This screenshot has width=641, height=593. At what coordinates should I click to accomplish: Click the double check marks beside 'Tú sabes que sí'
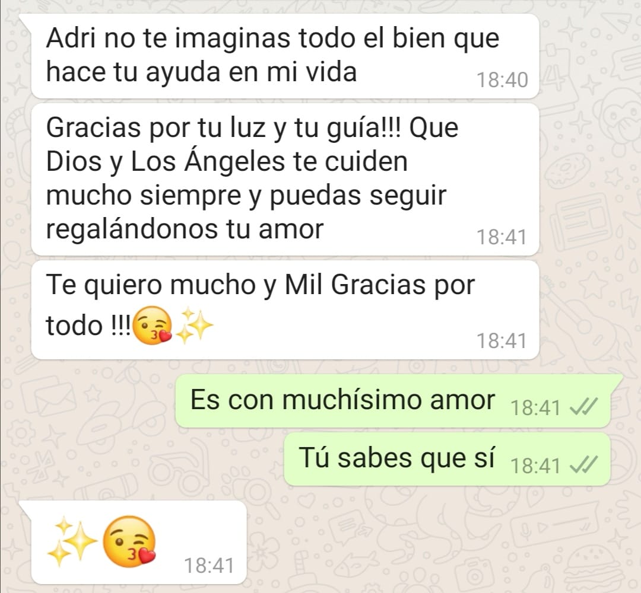pos(584,465)
